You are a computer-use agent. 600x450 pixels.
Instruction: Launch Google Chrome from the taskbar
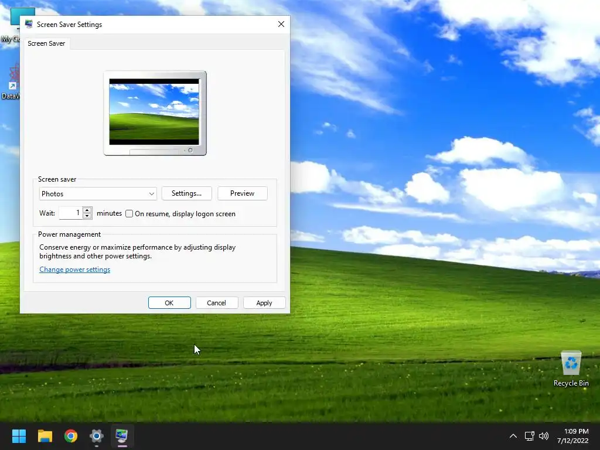pyautogui.click(x=71, y=436)
